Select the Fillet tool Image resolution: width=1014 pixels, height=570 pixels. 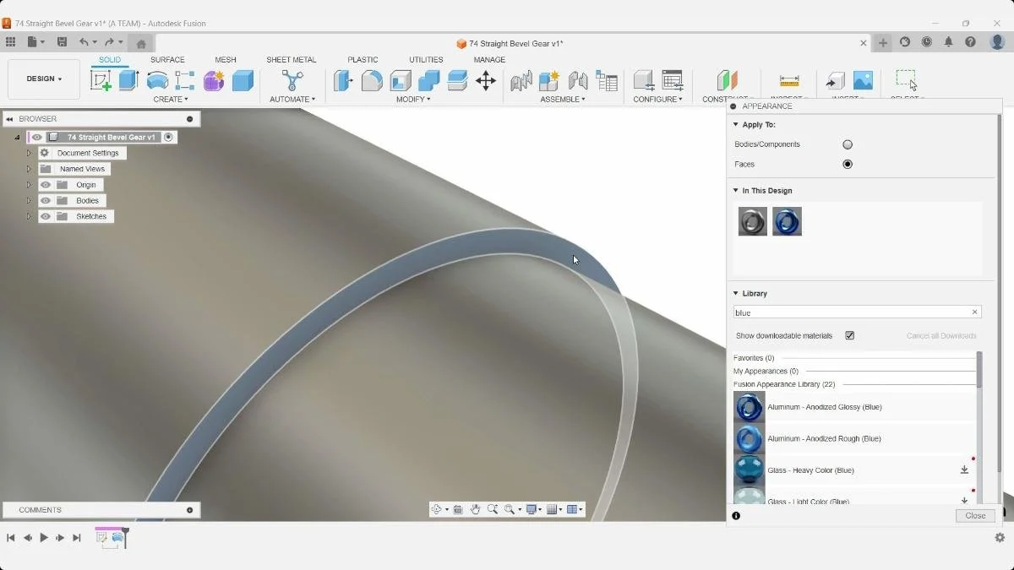point(372,80)
